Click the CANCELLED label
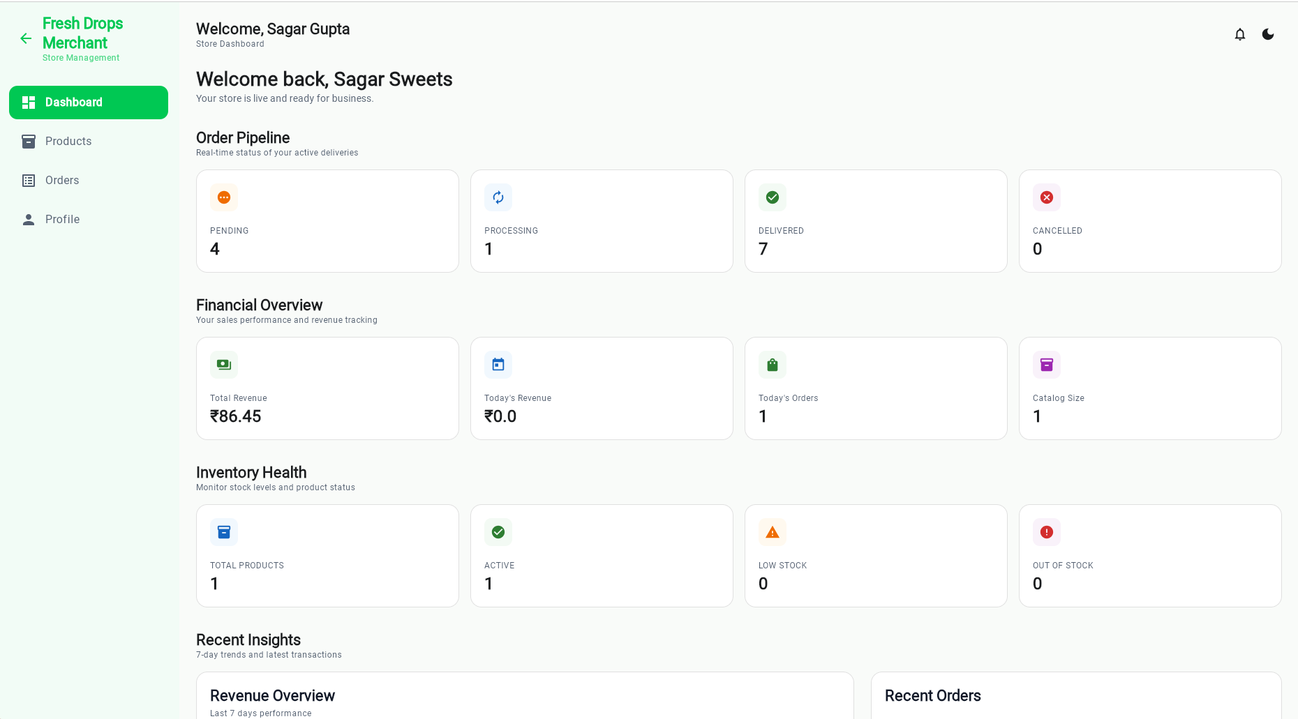Image resolution: width=1298 pixels, height=719 pixels. [1058, 231]
